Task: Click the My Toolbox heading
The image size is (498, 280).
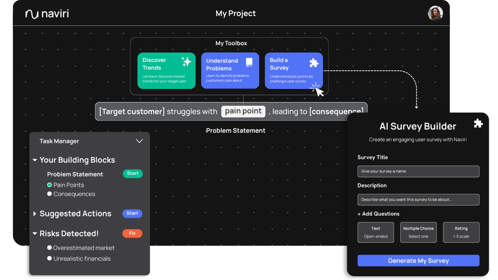Action: point(231,43)
